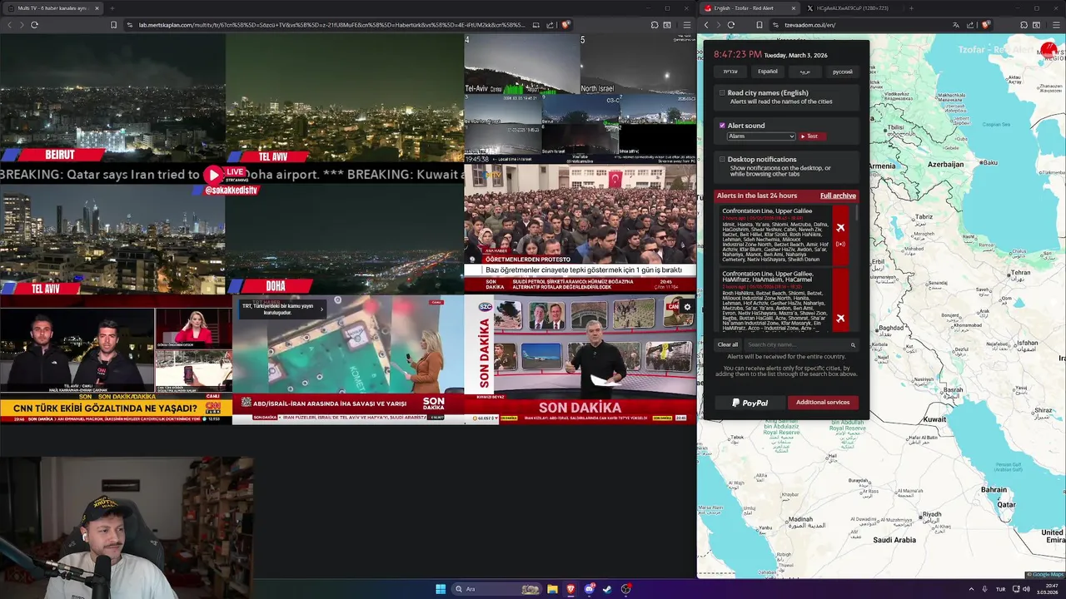The image size is (1066, 599).
Task: Close the Multi TV tab
Action: tap(97, 8)
